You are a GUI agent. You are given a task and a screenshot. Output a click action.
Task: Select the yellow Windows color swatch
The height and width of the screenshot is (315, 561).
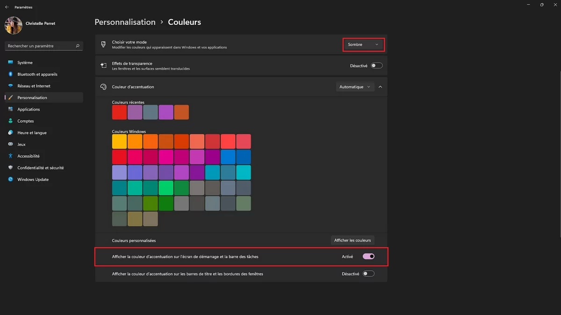click(x=120, y=141)
